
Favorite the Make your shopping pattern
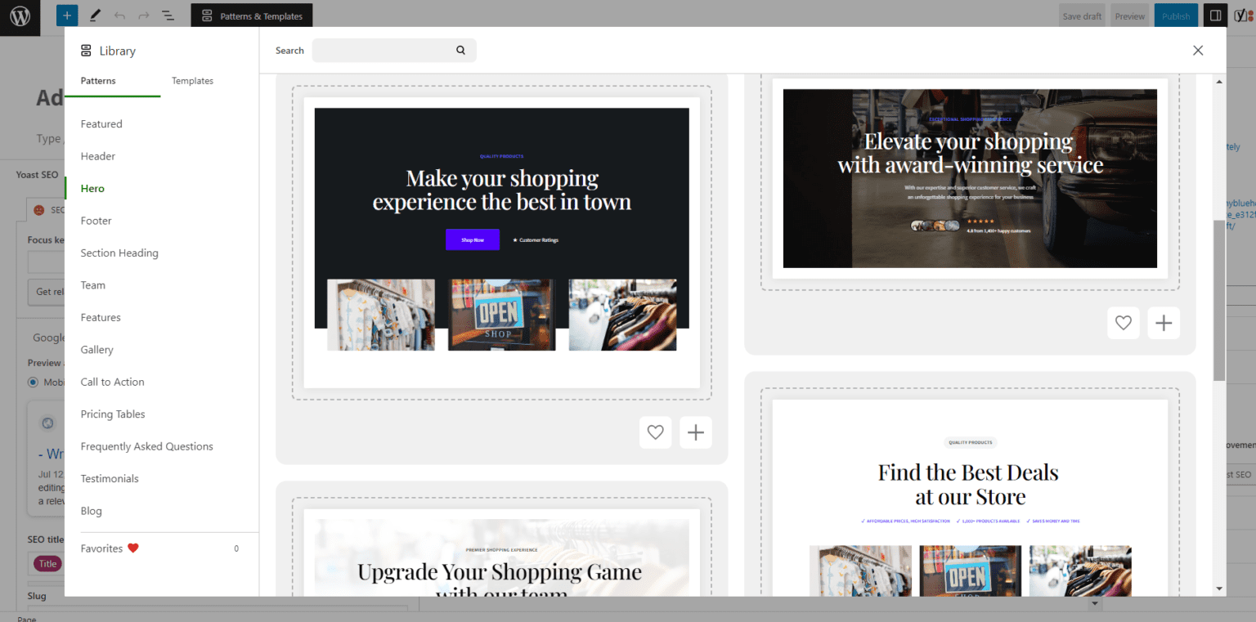click(x=655, y=432)
